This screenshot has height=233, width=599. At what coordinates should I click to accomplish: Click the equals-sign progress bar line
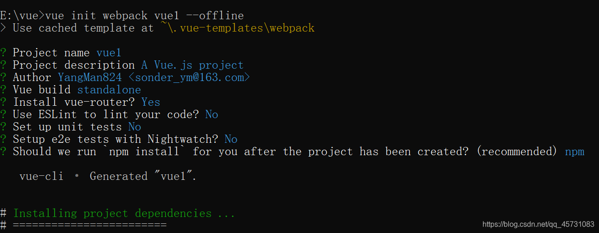coord(89,225)
